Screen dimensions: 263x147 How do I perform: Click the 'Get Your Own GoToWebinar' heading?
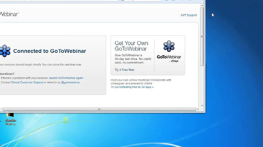[x=131, y=46]
